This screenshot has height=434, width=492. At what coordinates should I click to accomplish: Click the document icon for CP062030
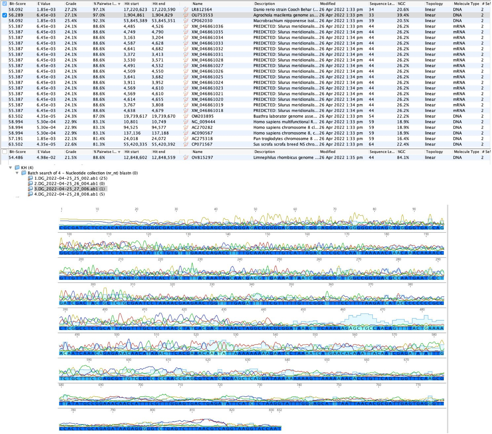pyautogui.click(x=186, y=21)
